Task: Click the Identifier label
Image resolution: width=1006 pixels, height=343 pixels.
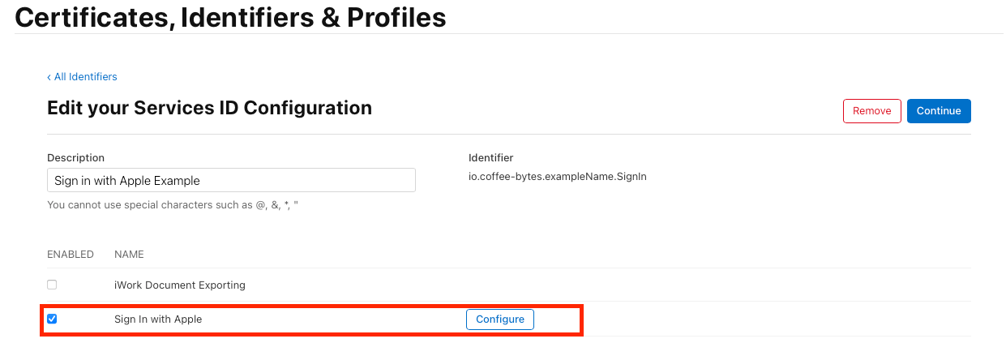Action: (x=490, y=158)
